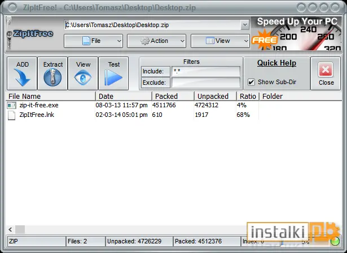Screen dimensions: 347x253
Task: Open the File dropdown menu
Action: [x=93, y=41]
